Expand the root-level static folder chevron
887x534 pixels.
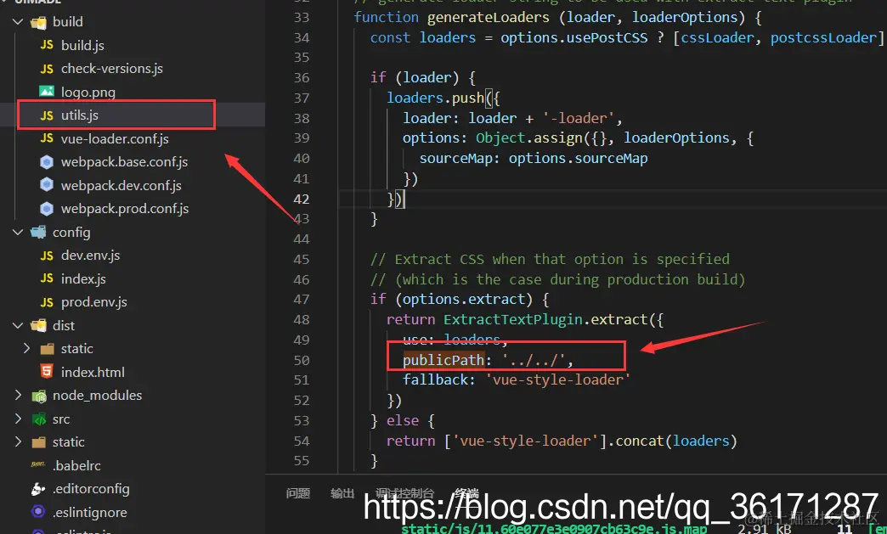coord(18,442)
